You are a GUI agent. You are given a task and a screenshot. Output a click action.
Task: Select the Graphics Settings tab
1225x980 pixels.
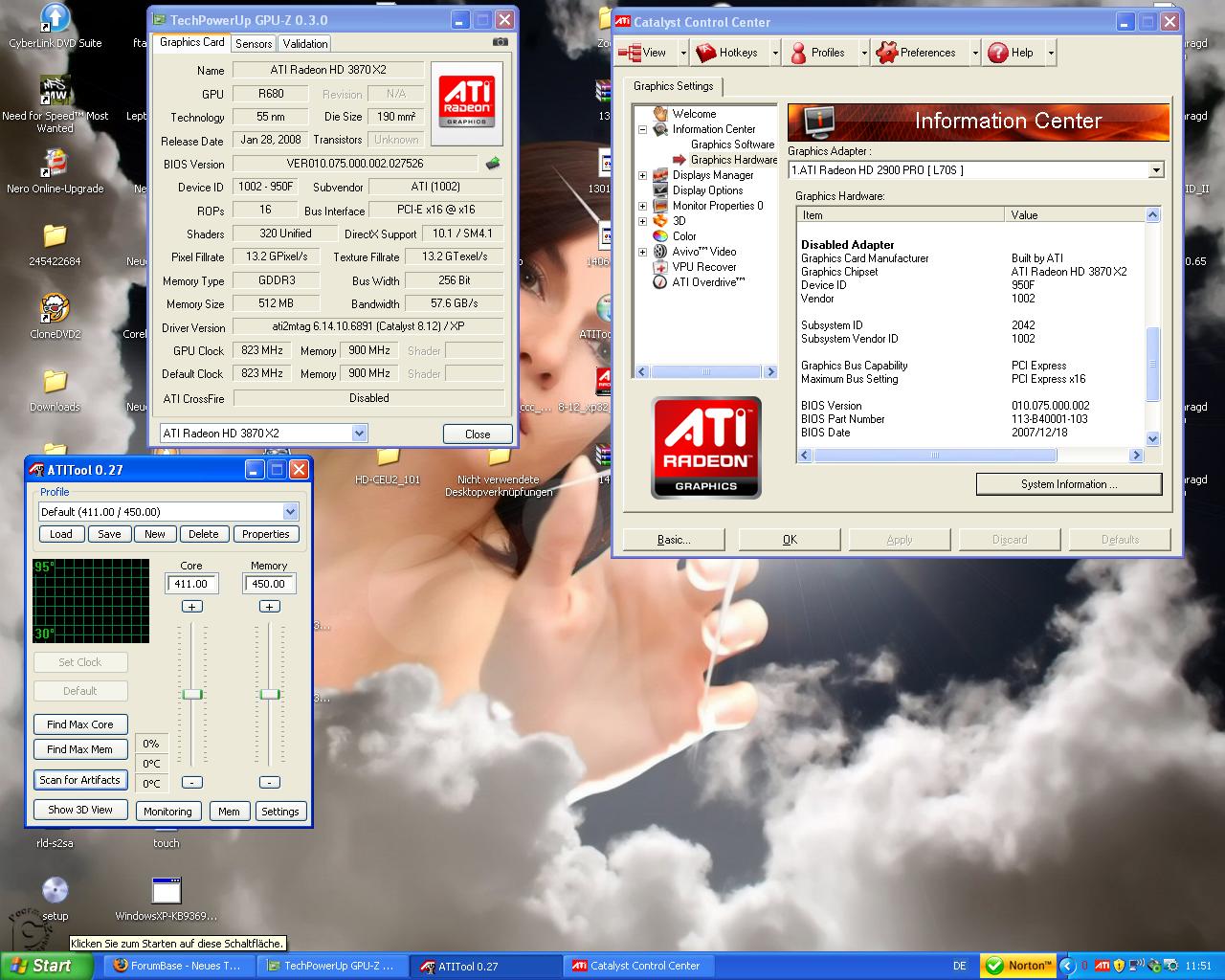click(x=674, y=86)
